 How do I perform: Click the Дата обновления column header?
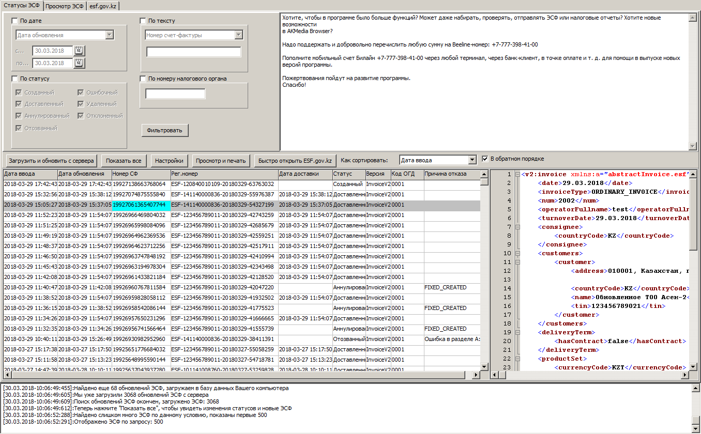[84, 174]
